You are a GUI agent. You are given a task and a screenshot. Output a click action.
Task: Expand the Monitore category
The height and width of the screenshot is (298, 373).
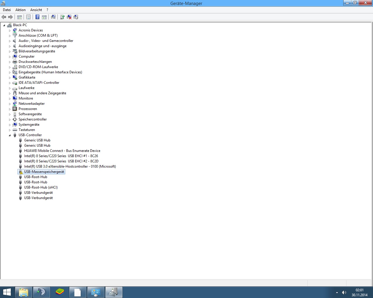tap(10, 99)
